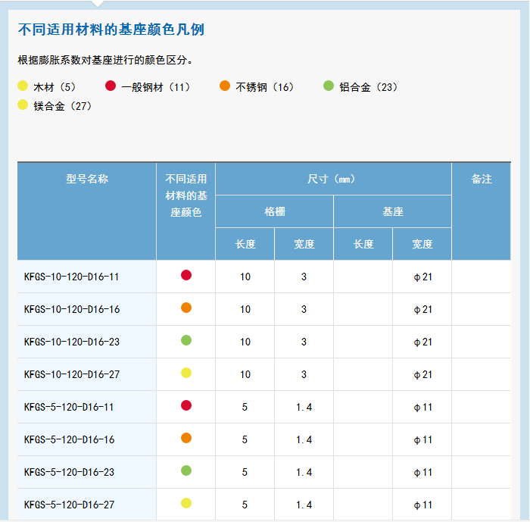
Task: Click the orange dot in row KFGS-5-120-D16-16
Action: [186, 438]
